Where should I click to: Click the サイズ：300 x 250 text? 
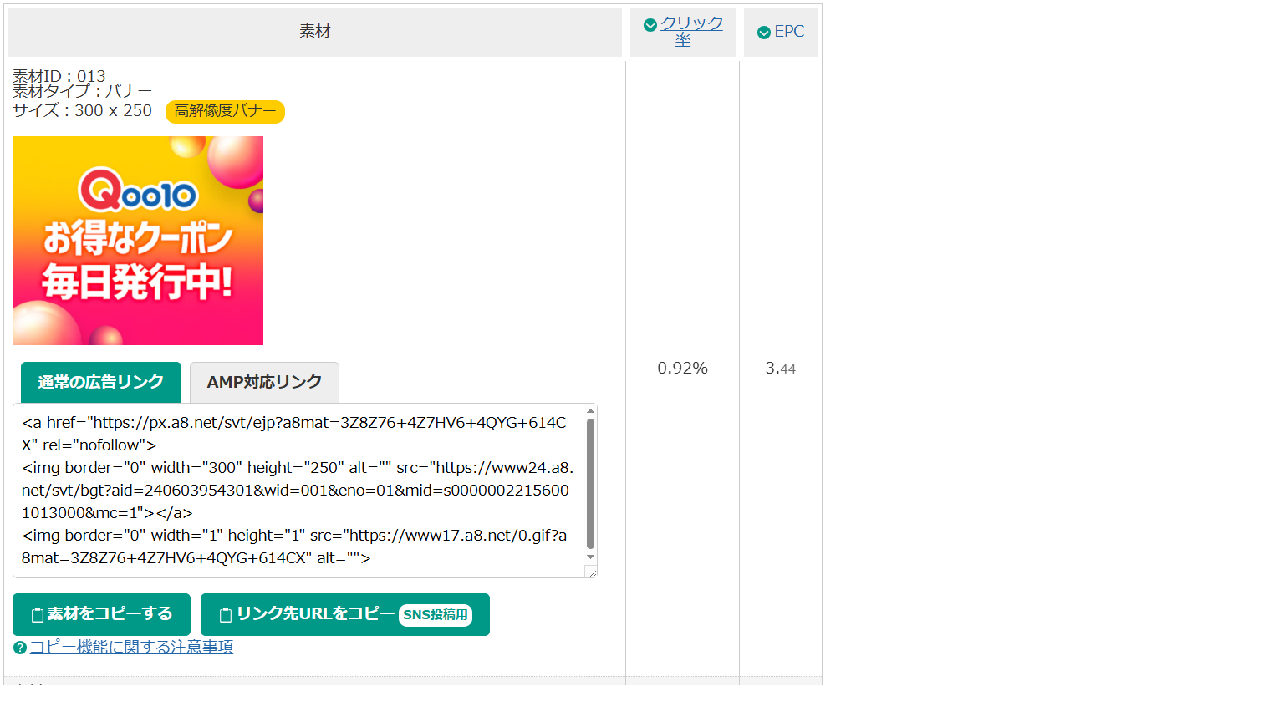82,110
